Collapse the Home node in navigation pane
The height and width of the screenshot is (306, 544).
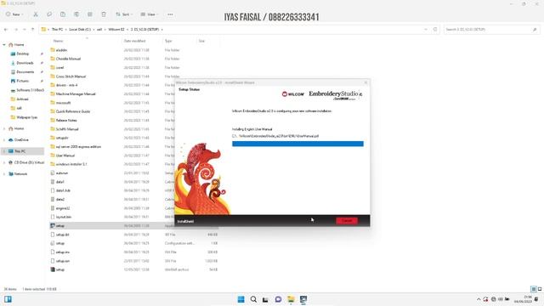pos(4,45)
